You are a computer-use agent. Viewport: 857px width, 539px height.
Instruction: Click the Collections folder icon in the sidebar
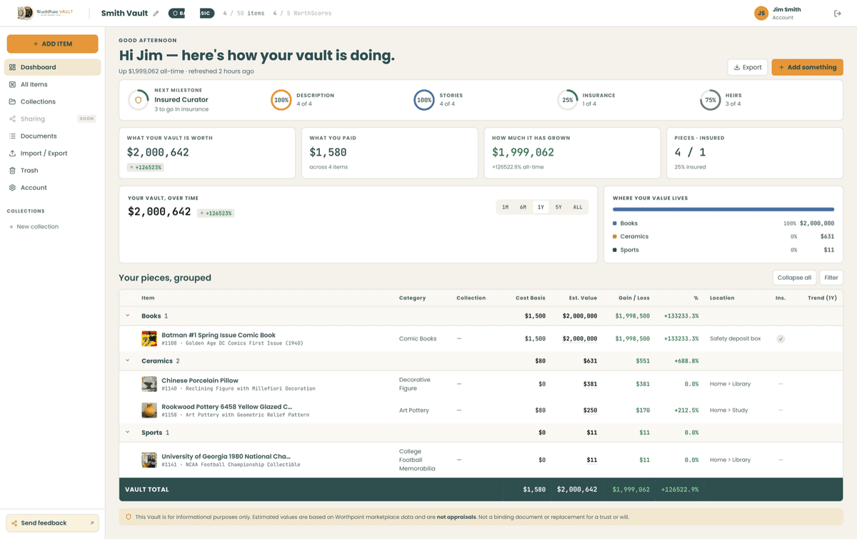pyautogui.click(x=13, y=101)
